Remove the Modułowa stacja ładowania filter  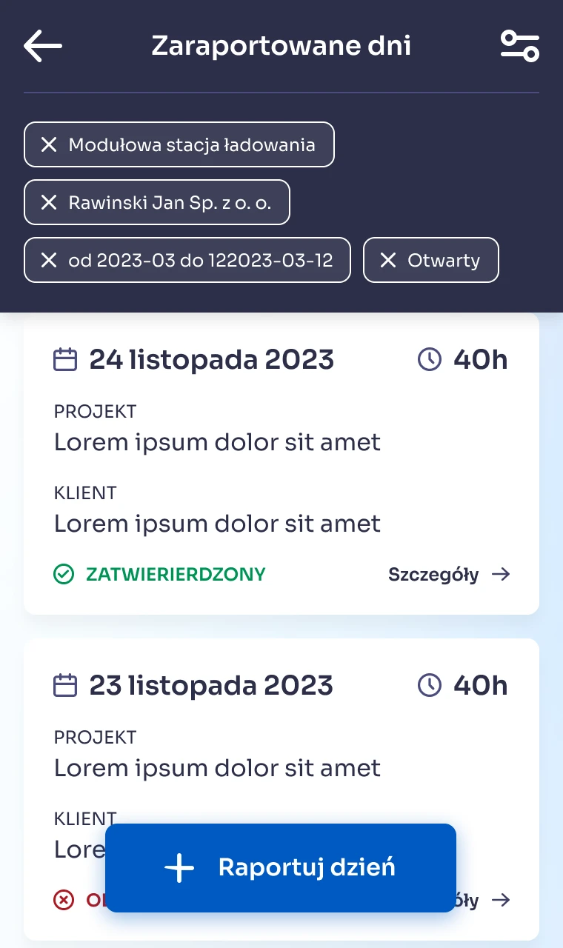click(x=49, y=144)
